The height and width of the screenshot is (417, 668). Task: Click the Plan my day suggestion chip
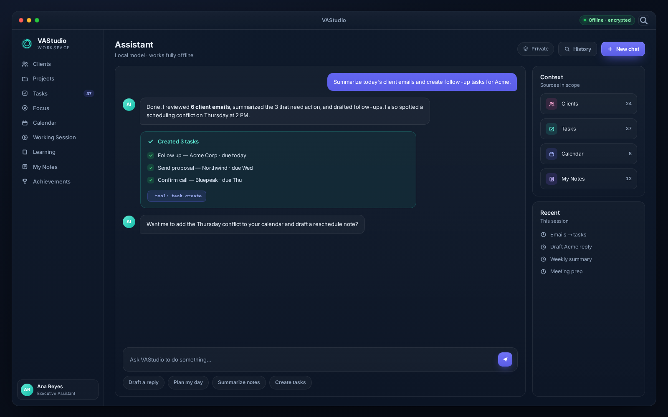coord(188,382)
